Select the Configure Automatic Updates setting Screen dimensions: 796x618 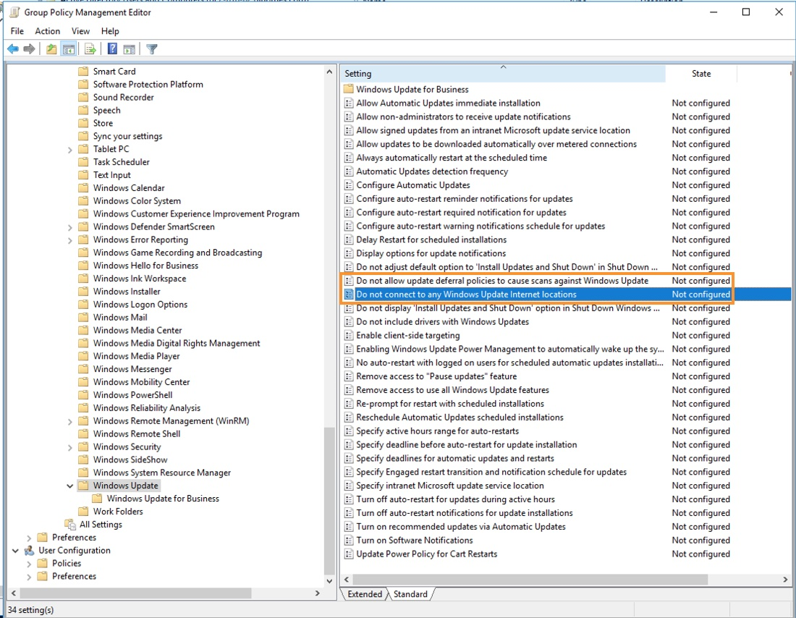point(412,185)
